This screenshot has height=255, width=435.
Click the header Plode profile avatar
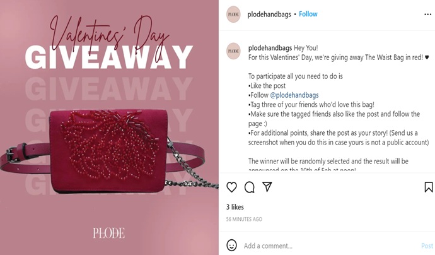tap(233, 14)
